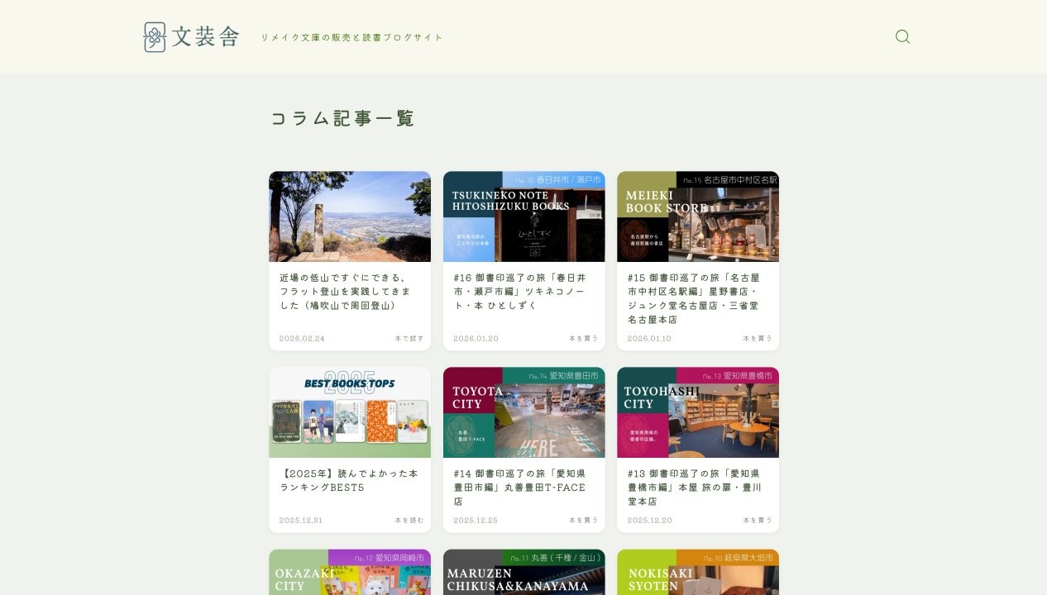Click the 文装舎 logo emblem
1047x595 pixels.
tap(155, 37)
